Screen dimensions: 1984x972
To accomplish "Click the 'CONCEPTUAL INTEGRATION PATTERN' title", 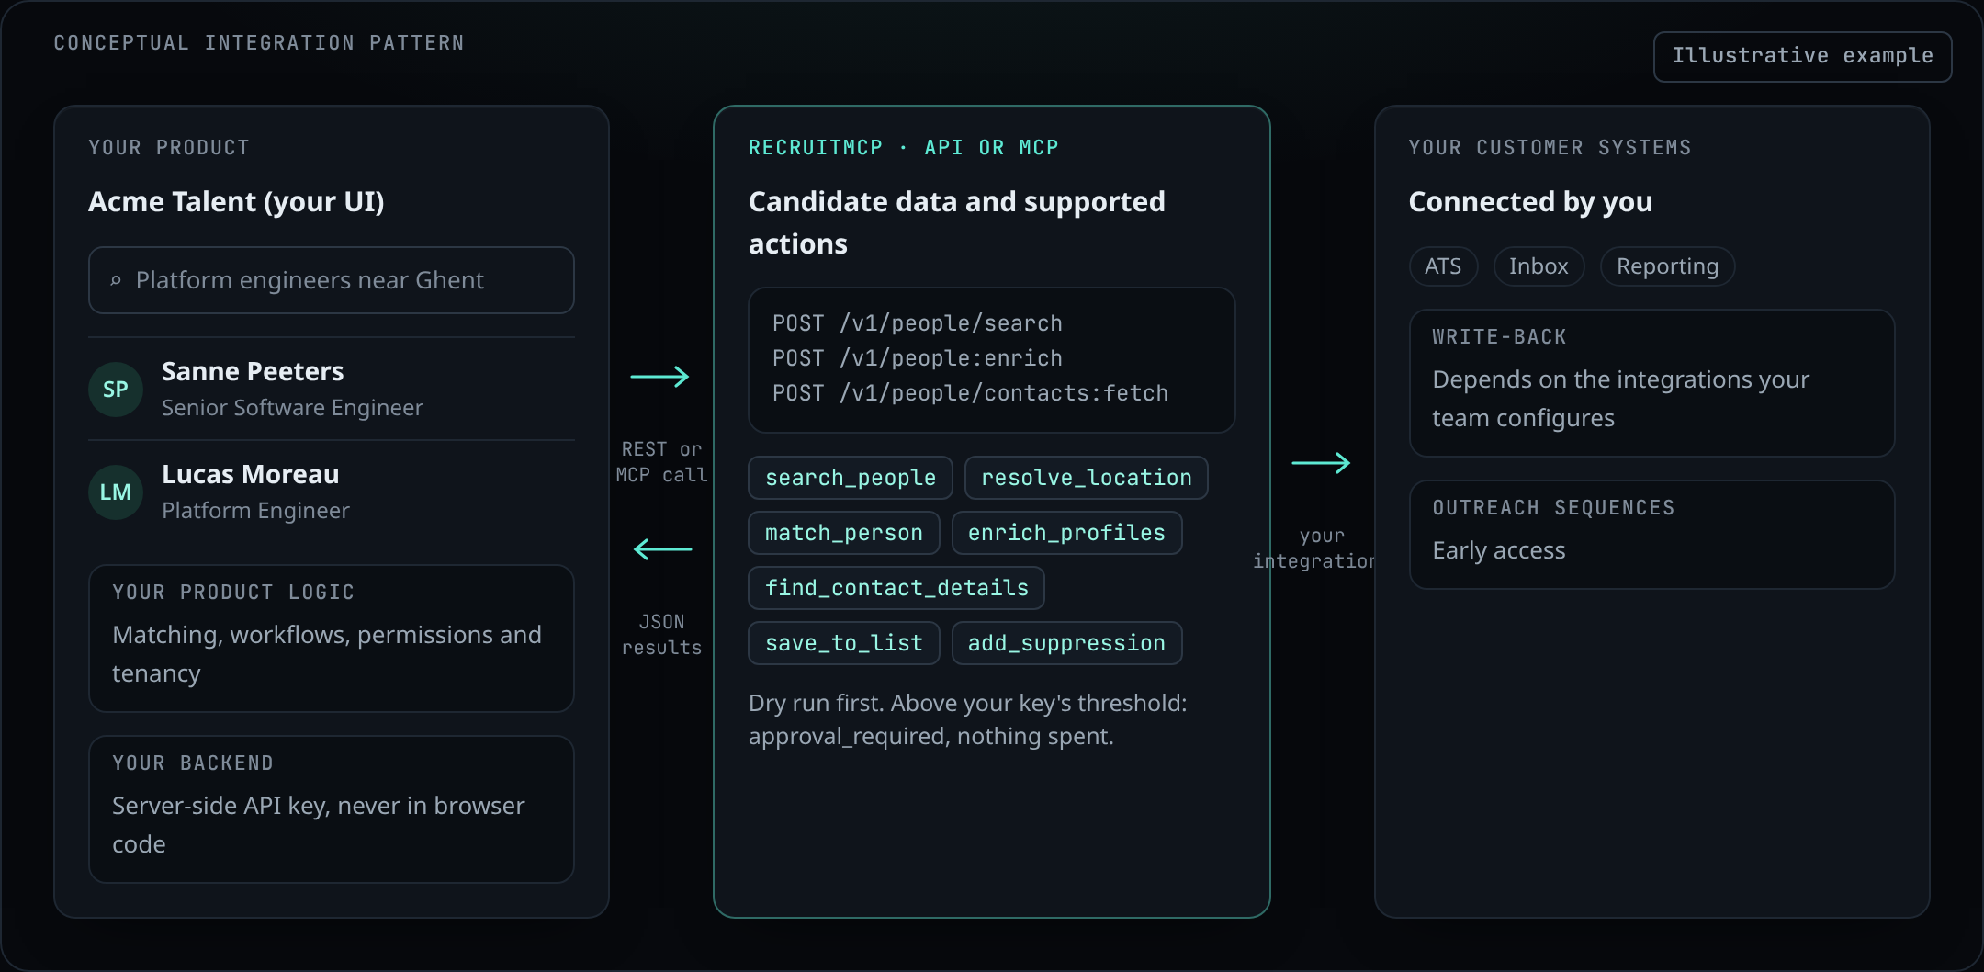I will (x=259, y=43).
